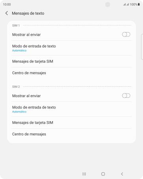Open Modo de entrada de texto under SIM 2

(x=71, y=109)
